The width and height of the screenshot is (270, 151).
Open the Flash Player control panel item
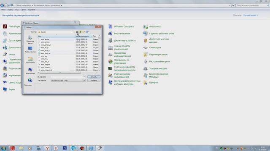tap(11, 26)
